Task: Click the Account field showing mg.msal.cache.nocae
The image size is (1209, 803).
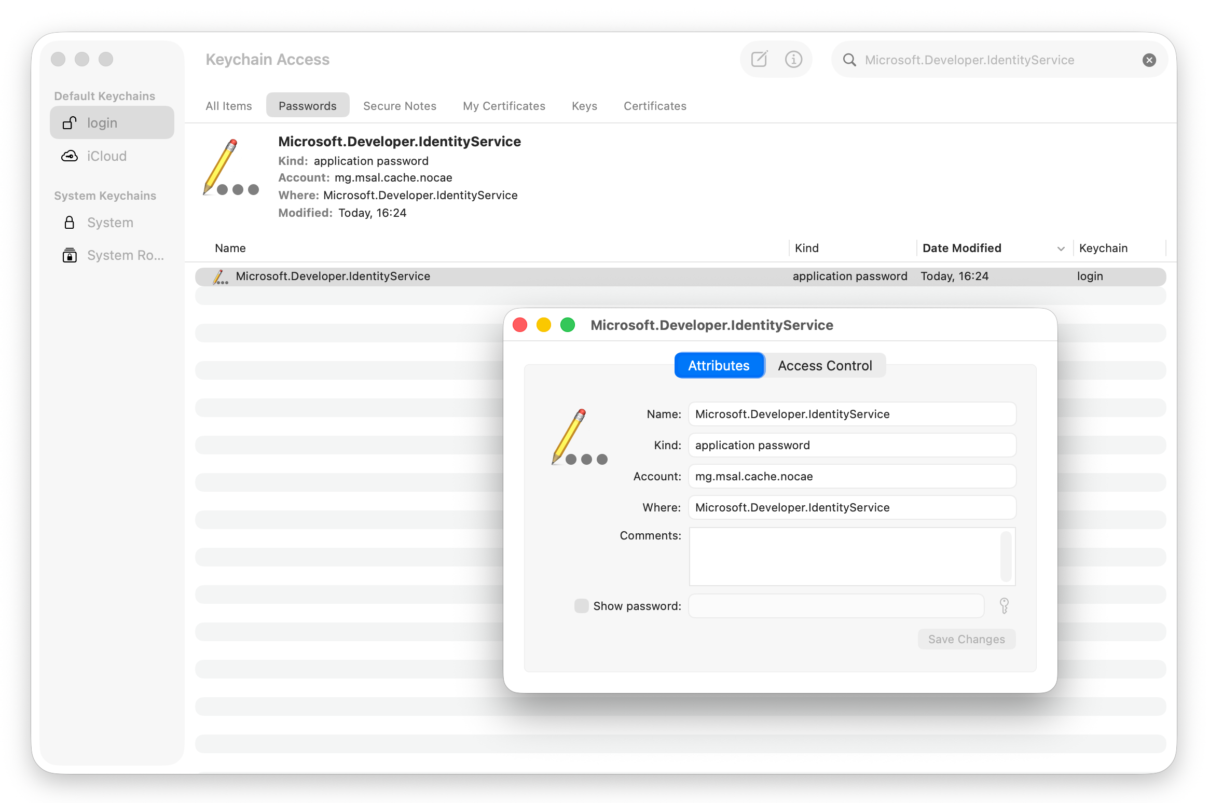Action: 851,477
